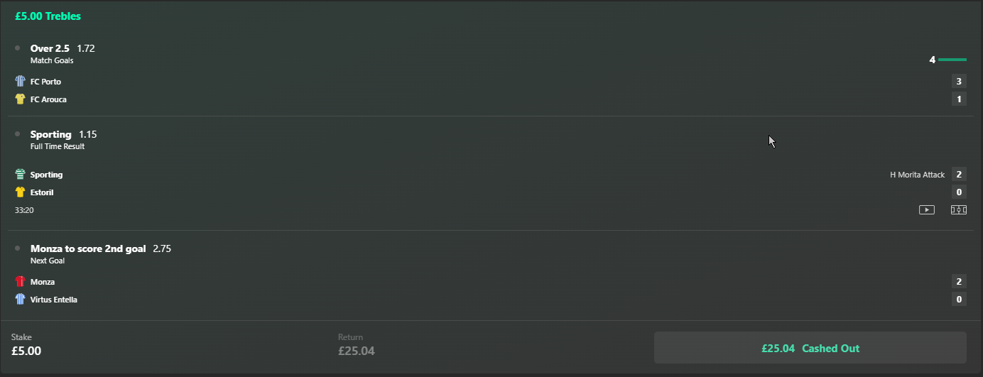Click the Virtus Entella shirt icon

20,300
